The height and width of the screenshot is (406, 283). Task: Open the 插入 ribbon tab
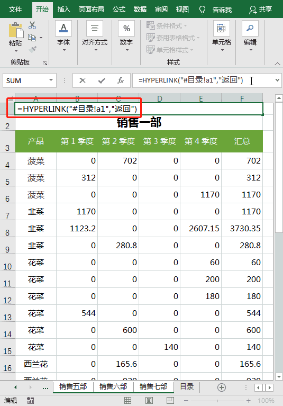coord(64,10)
